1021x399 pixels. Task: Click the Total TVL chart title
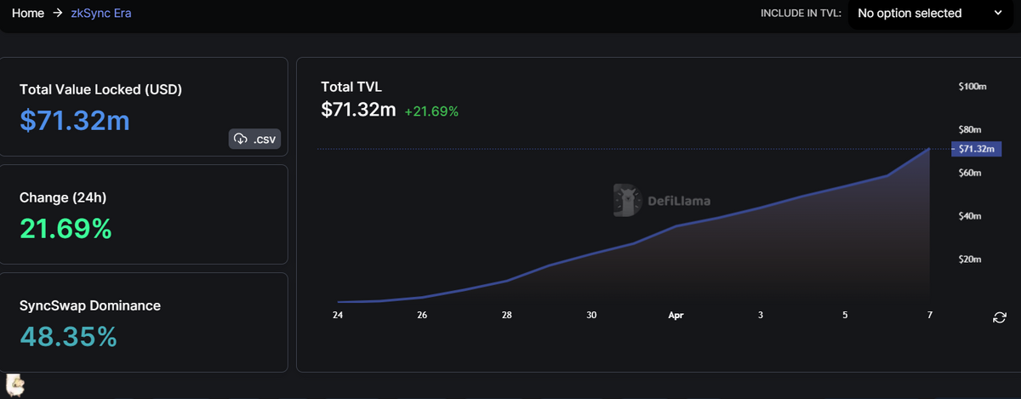click(351, 87)
